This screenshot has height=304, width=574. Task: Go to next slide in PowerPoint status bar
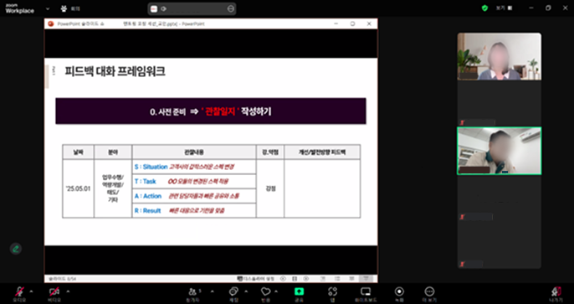(x=306, y=279)
